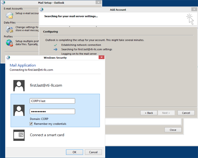Choose Connect a smart card option
The image size is (198, 158).
47,135
